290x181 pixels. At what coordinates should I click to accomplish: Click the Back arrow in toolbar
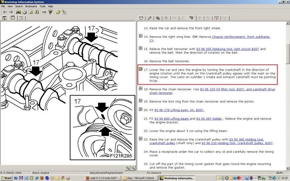[5, 12]
